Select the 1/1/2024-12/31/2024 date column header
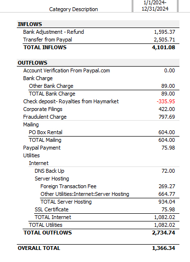Screen dimensions: 190x262 pyautogui.click(x=155, y=6)
